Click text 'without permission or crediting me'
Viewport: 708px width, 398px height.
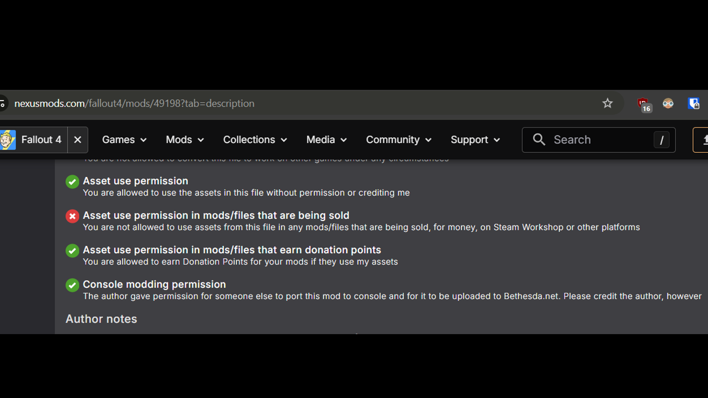click(338, 193)
